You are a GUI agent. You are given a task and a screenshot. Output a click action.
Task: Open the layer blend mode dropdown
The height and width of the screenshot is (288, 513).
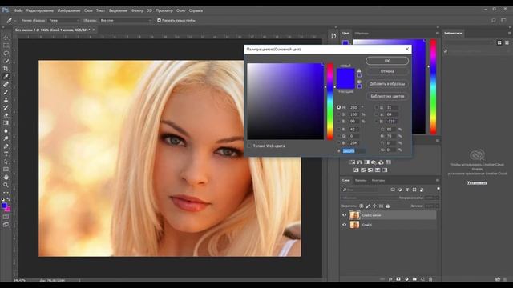(x=369, y=198)
